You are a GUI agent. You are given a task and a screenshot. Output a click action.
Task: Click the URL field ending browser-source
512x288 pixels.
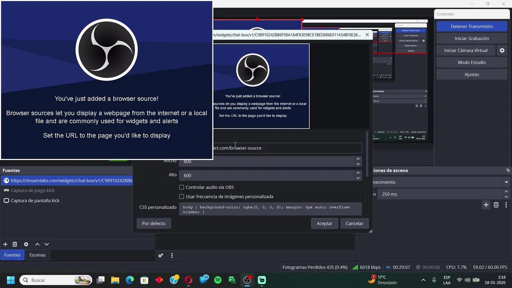pos(287,148)
